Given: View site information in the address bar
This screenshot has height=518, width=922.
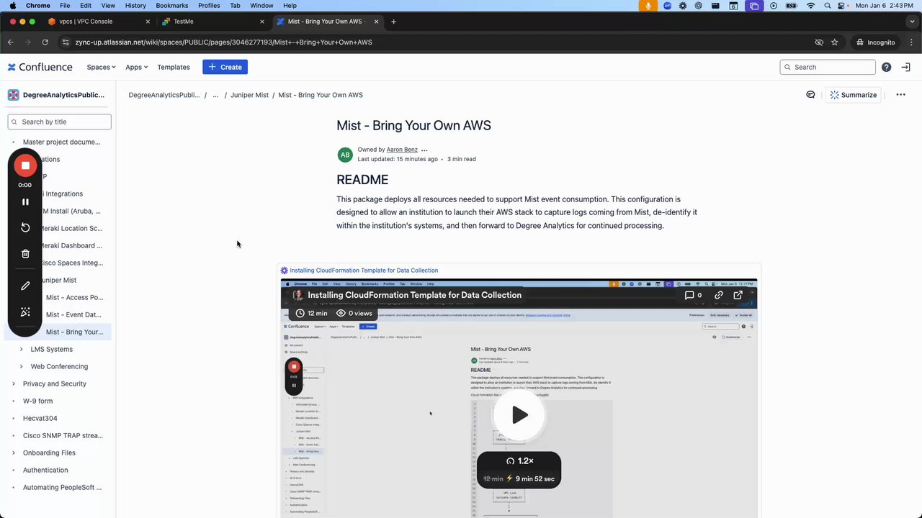Looking at the screenshot, I should point(66,42).
